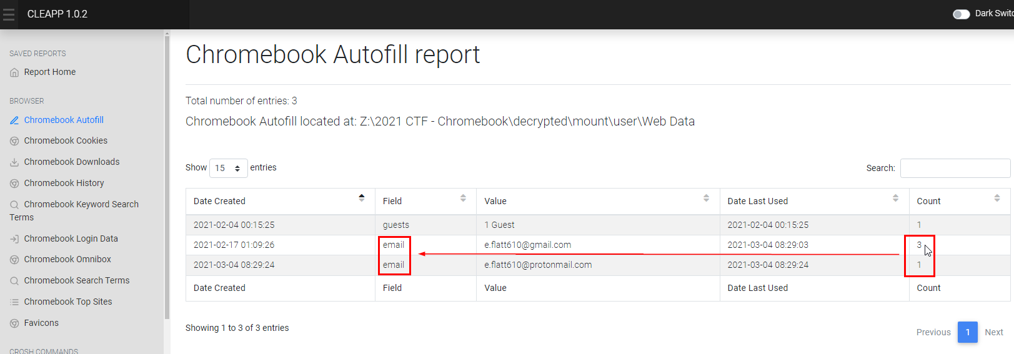1014x354 pixels.
Task: Select page 1 pagination button
Action: (x=967, y=332)
